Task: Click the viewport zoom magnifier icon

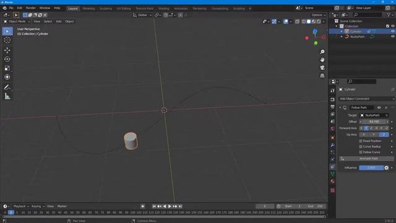Action: tap(322, 52)
